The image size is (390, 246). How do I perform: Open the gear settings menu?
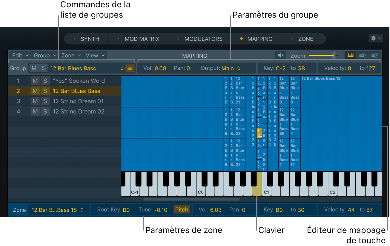click(x=376, y=38)
